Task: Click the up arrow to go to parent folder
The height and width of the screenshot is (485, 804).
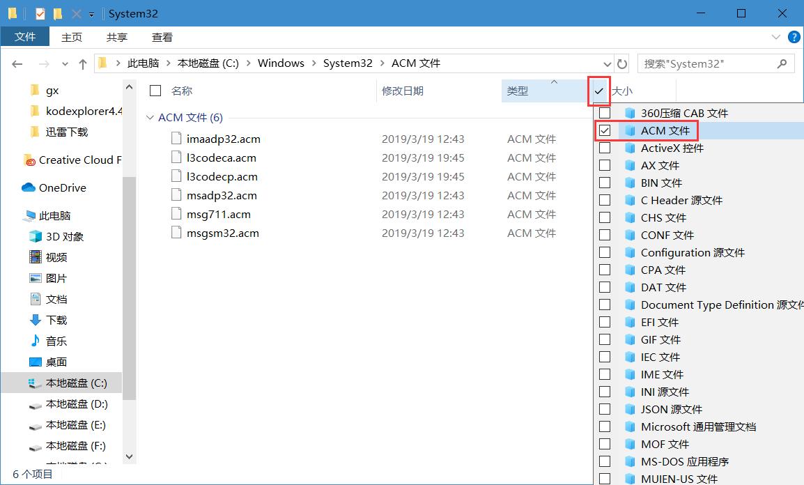Action: pyautogui.click(x=83, y=63)
